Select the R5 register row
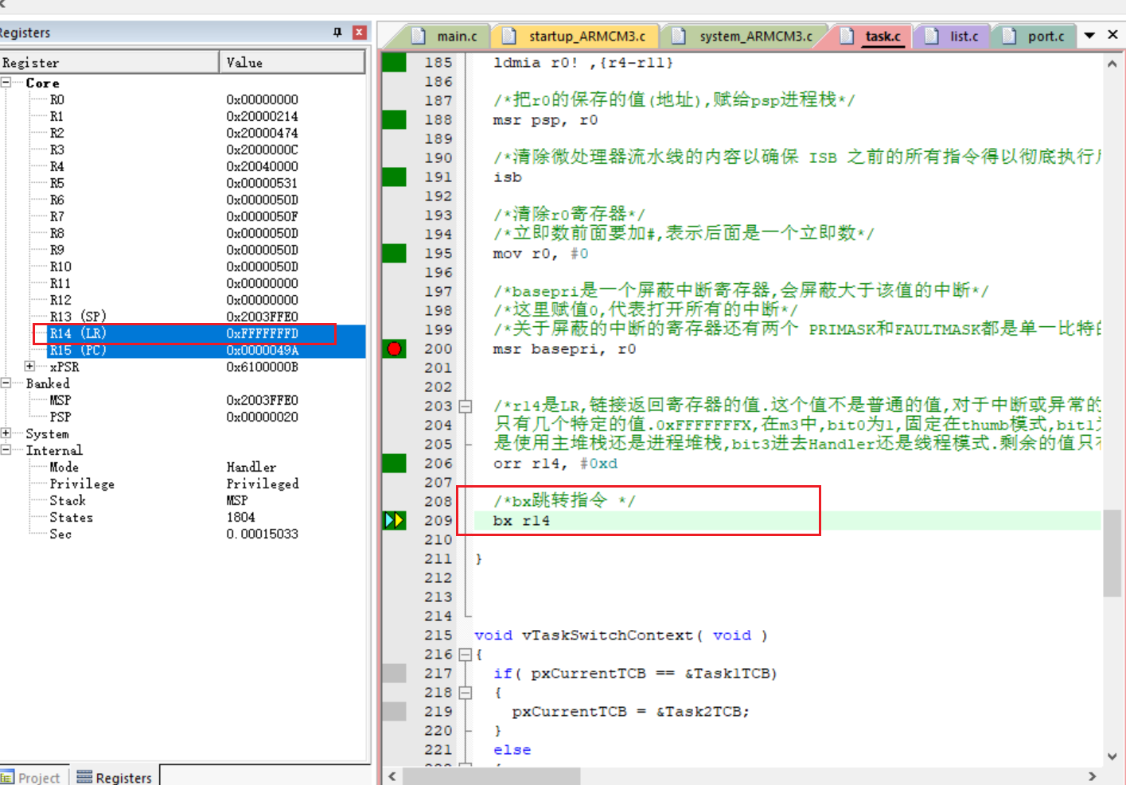Viewport: 1126px width, 785px height. (182, 183)
